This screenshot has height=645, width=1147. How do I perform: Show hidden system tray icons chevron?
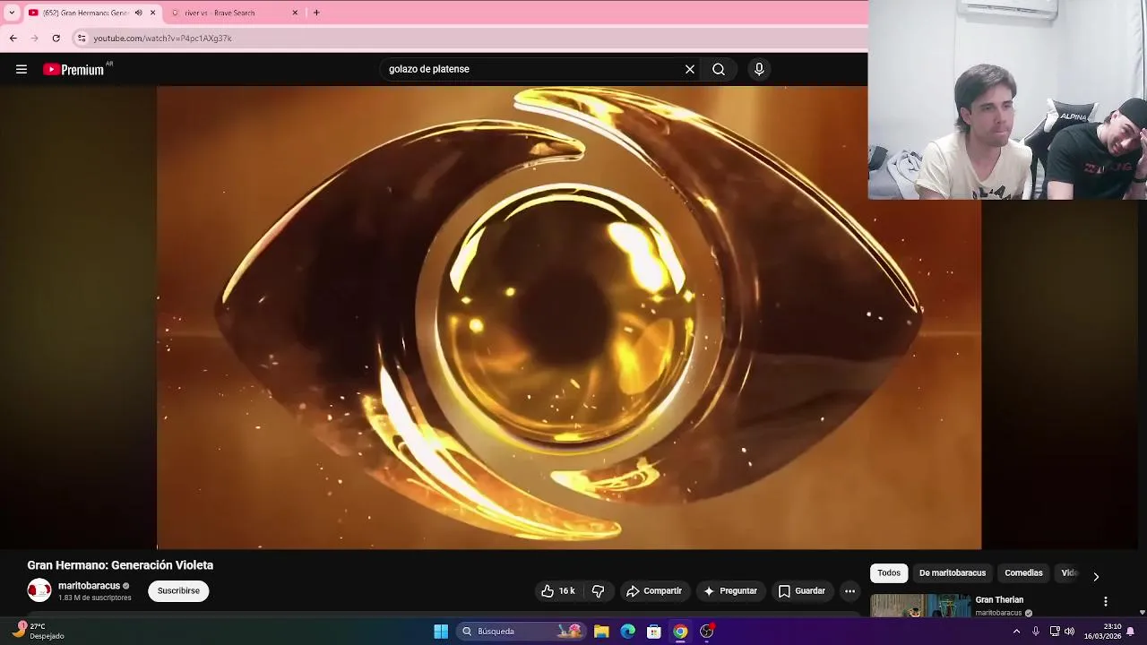coord(1016,632)
